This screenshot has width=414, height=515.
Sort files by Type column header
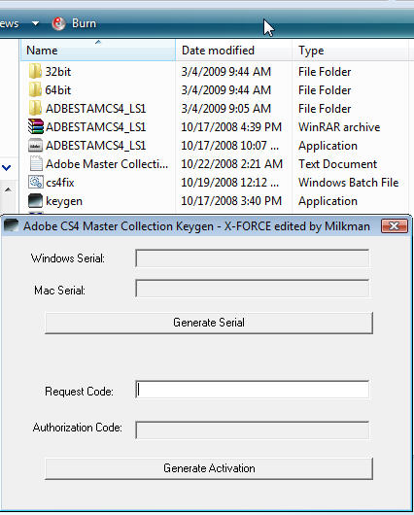point(350,50)
